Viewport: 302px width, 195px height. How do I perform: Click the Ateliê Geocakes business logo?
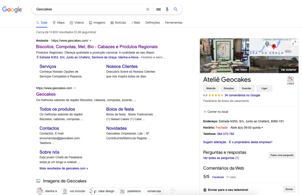(290, 80)
